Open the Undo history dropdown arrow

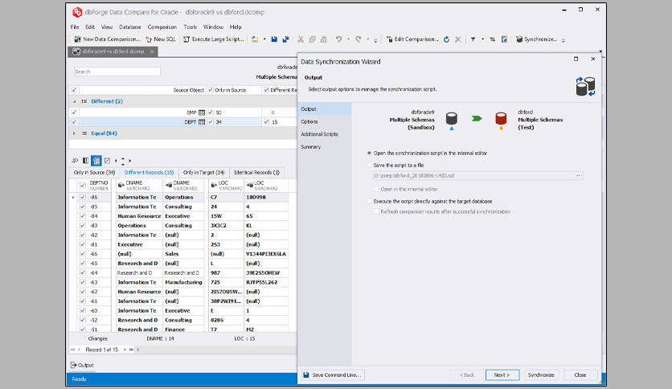[x=348, y=39]
